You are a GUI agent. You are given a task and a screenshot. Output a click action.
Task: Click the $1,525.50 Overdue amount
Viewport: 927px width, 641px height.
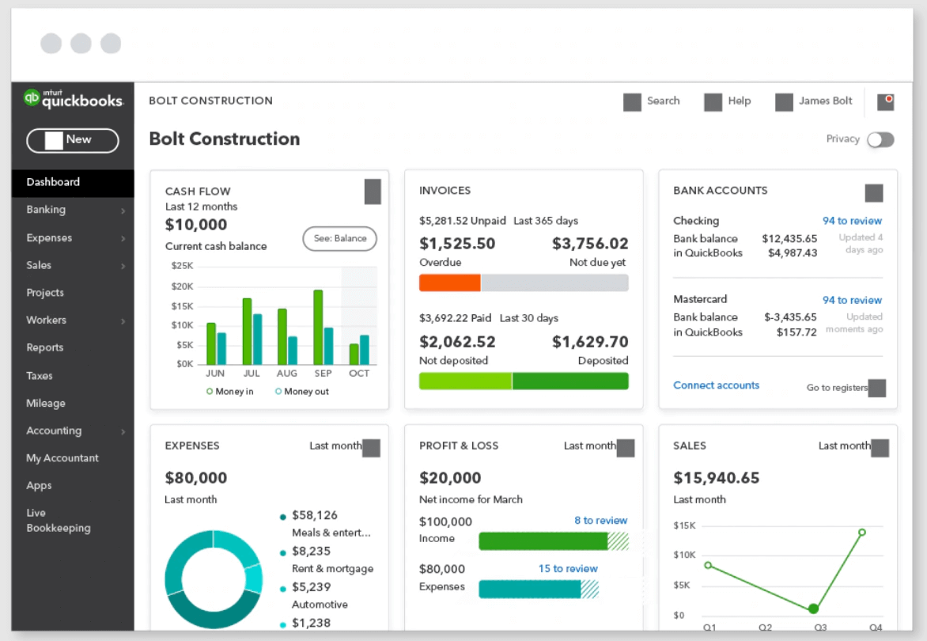pos(458,244)
